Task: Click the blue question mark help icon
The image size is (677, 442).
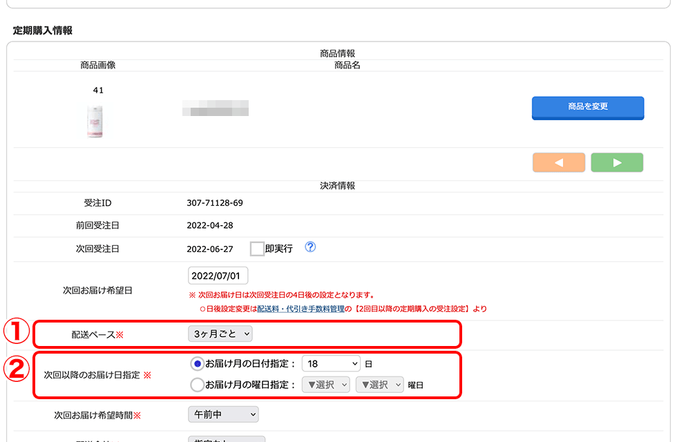Action: pyautogui.click(x=310, y=247)
